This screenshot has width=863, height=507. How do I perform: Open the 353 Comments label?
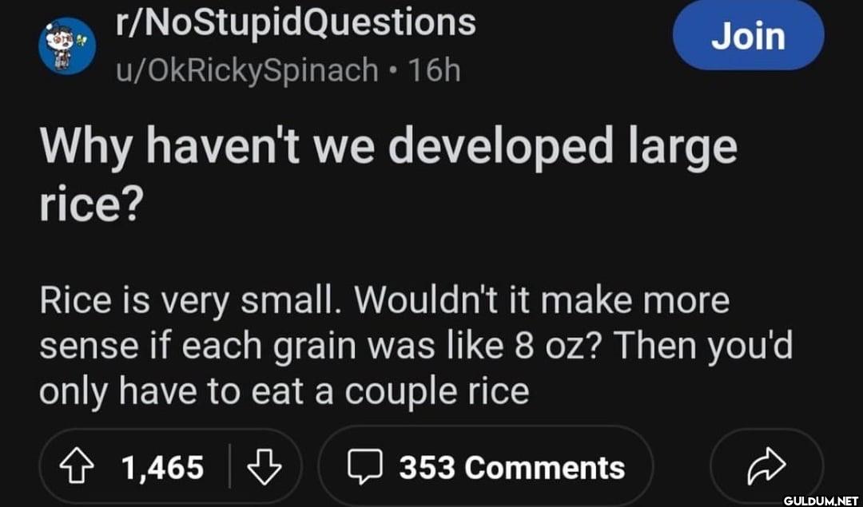pyautogui.click(x=511, y=467)
